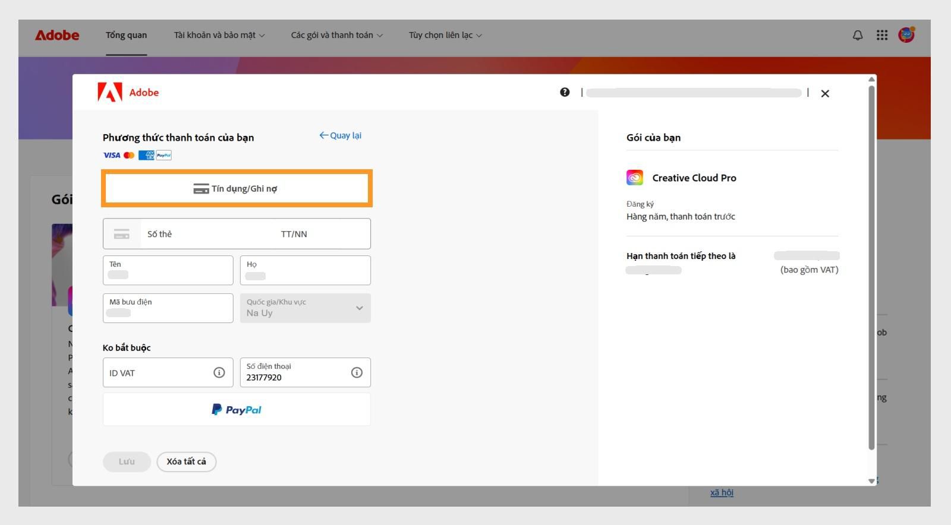Click the Lưu save button

(x=127, y=461)
